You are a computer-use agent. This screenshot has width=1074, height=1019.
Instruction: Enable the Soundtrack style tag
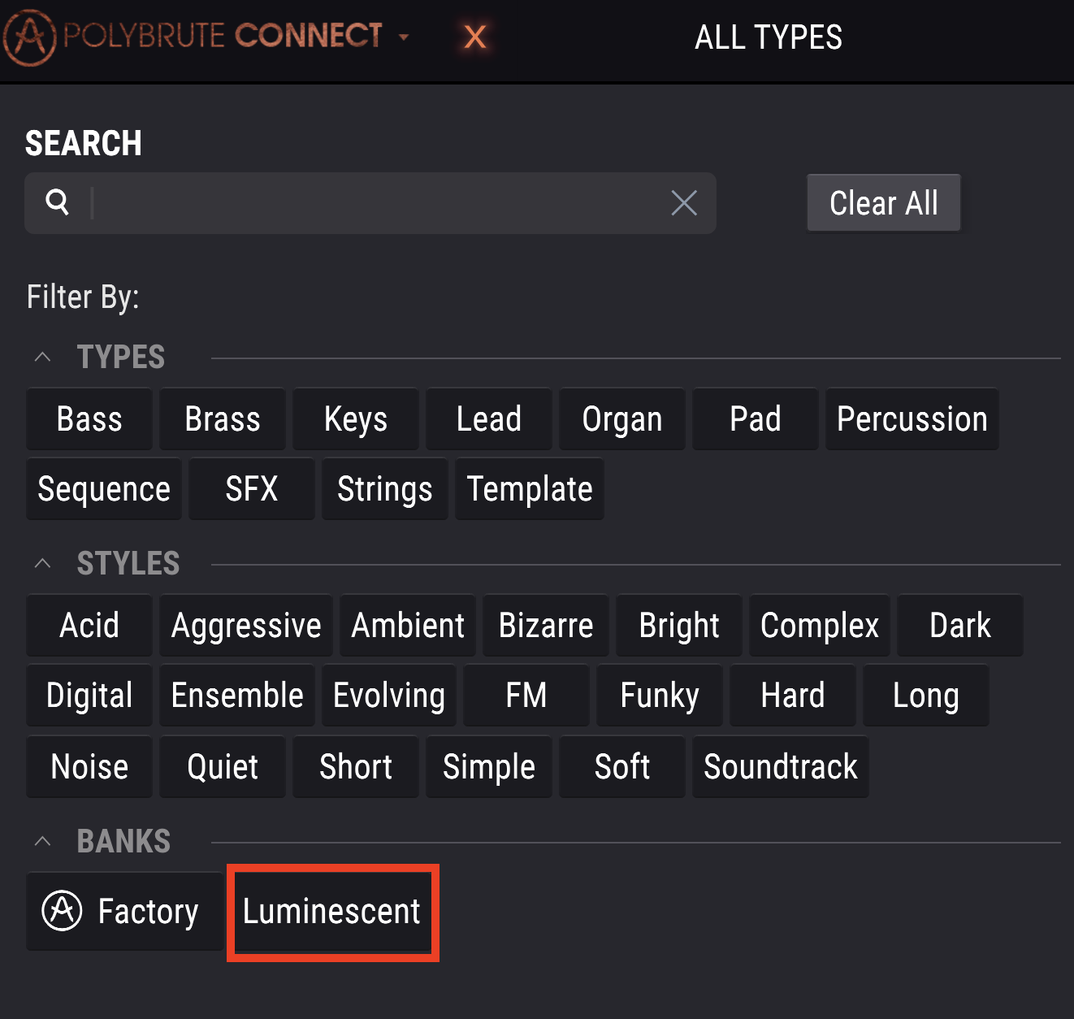point(781,767)
